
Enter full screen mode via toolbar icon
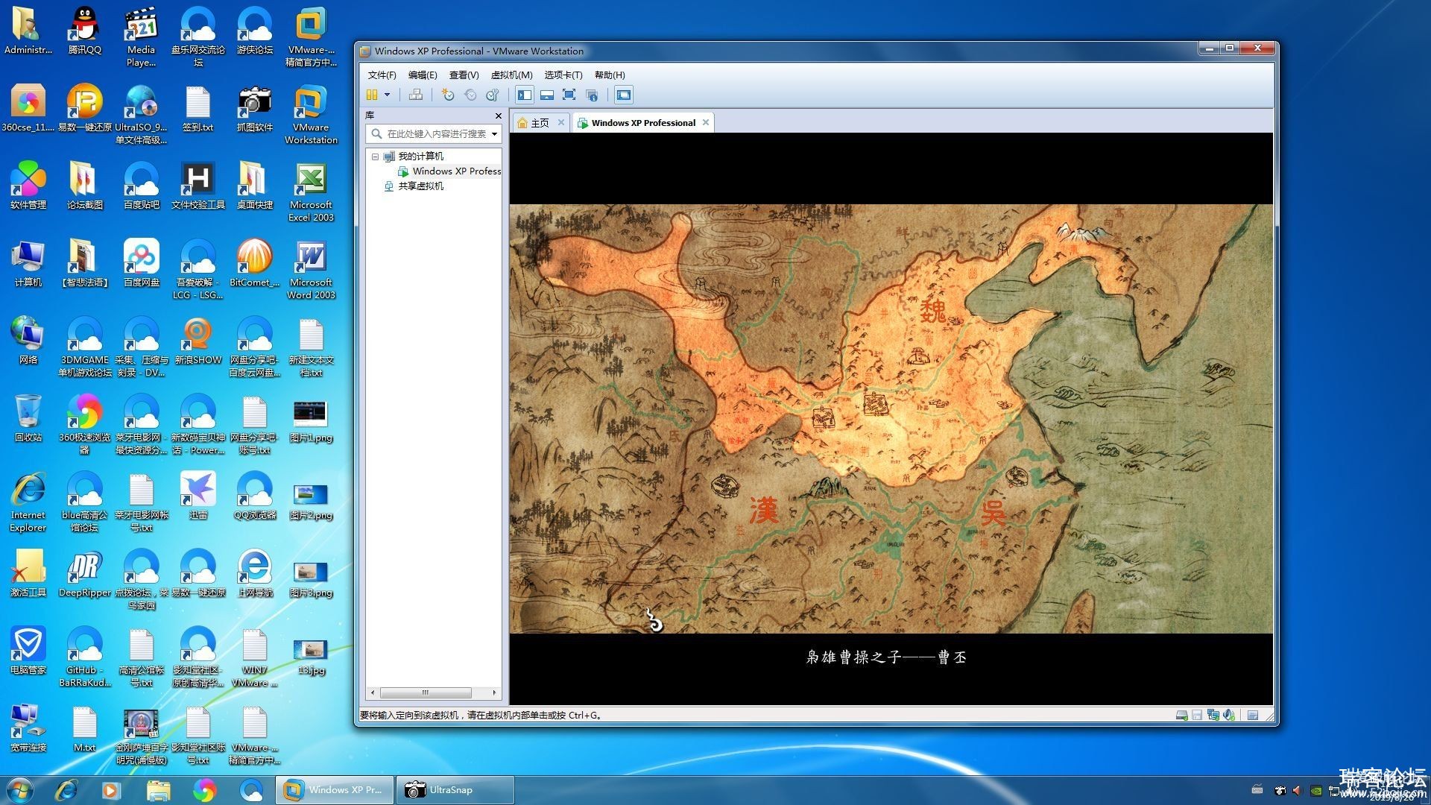coord(569,95)
